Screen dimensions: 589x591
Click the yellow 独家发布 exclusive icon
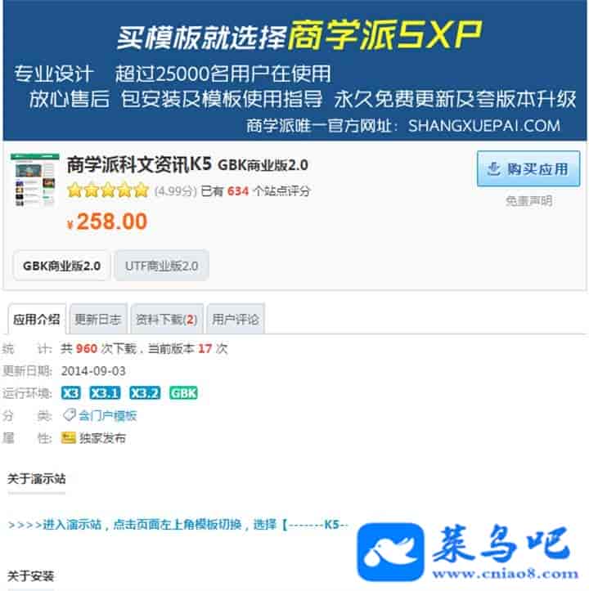coord(68,437)
